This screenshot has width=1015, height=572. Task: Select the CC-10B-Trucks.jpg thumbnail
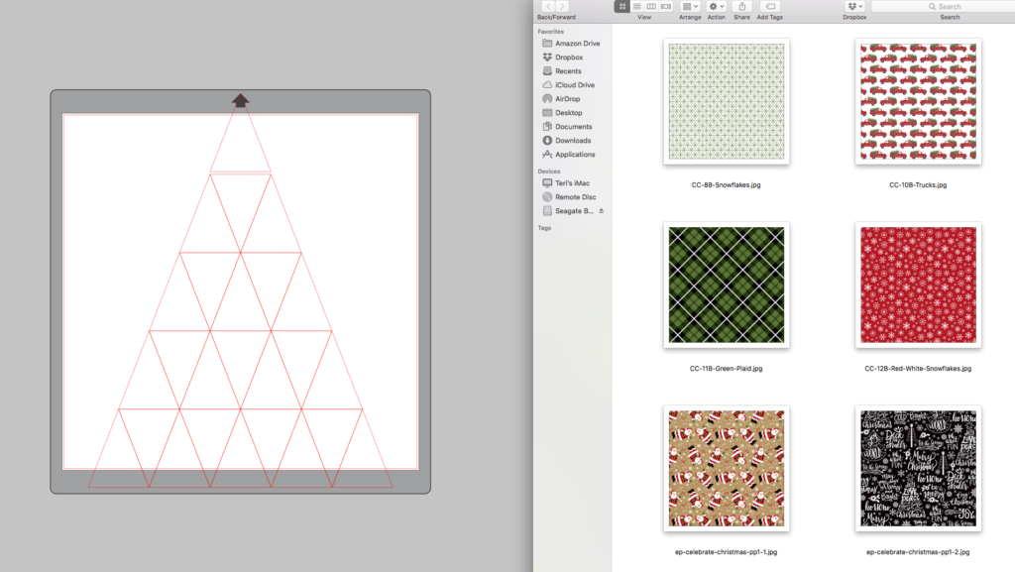(918, 101)
